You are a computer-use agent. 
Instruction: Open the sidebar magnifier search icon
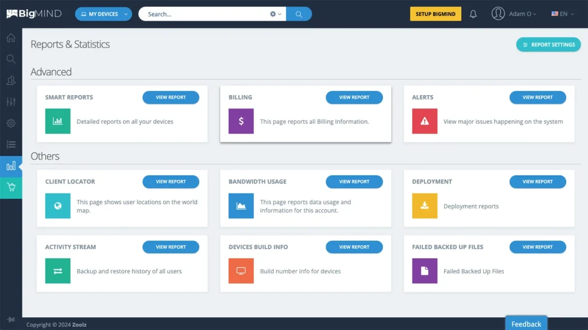(x=11, y=59)
